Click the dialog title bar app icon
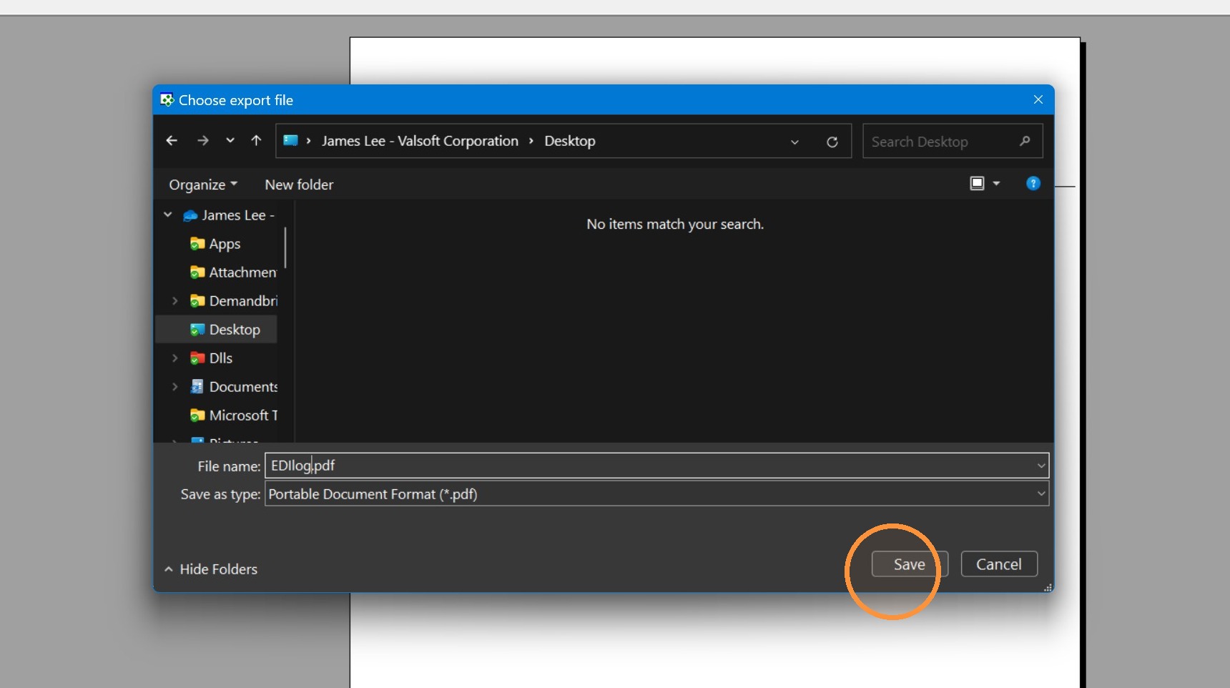Image resolution: width=1230 pixels, height=688 pixels. pyautogui.click(x=167, y=99)
